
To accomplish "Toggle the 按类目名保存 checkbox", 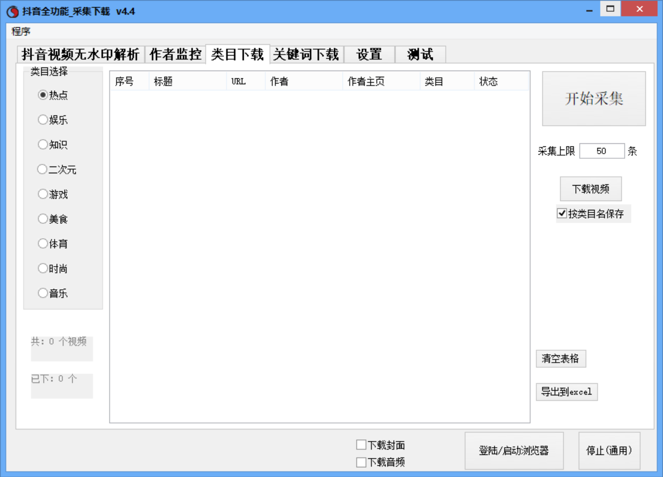I will 593,213.
